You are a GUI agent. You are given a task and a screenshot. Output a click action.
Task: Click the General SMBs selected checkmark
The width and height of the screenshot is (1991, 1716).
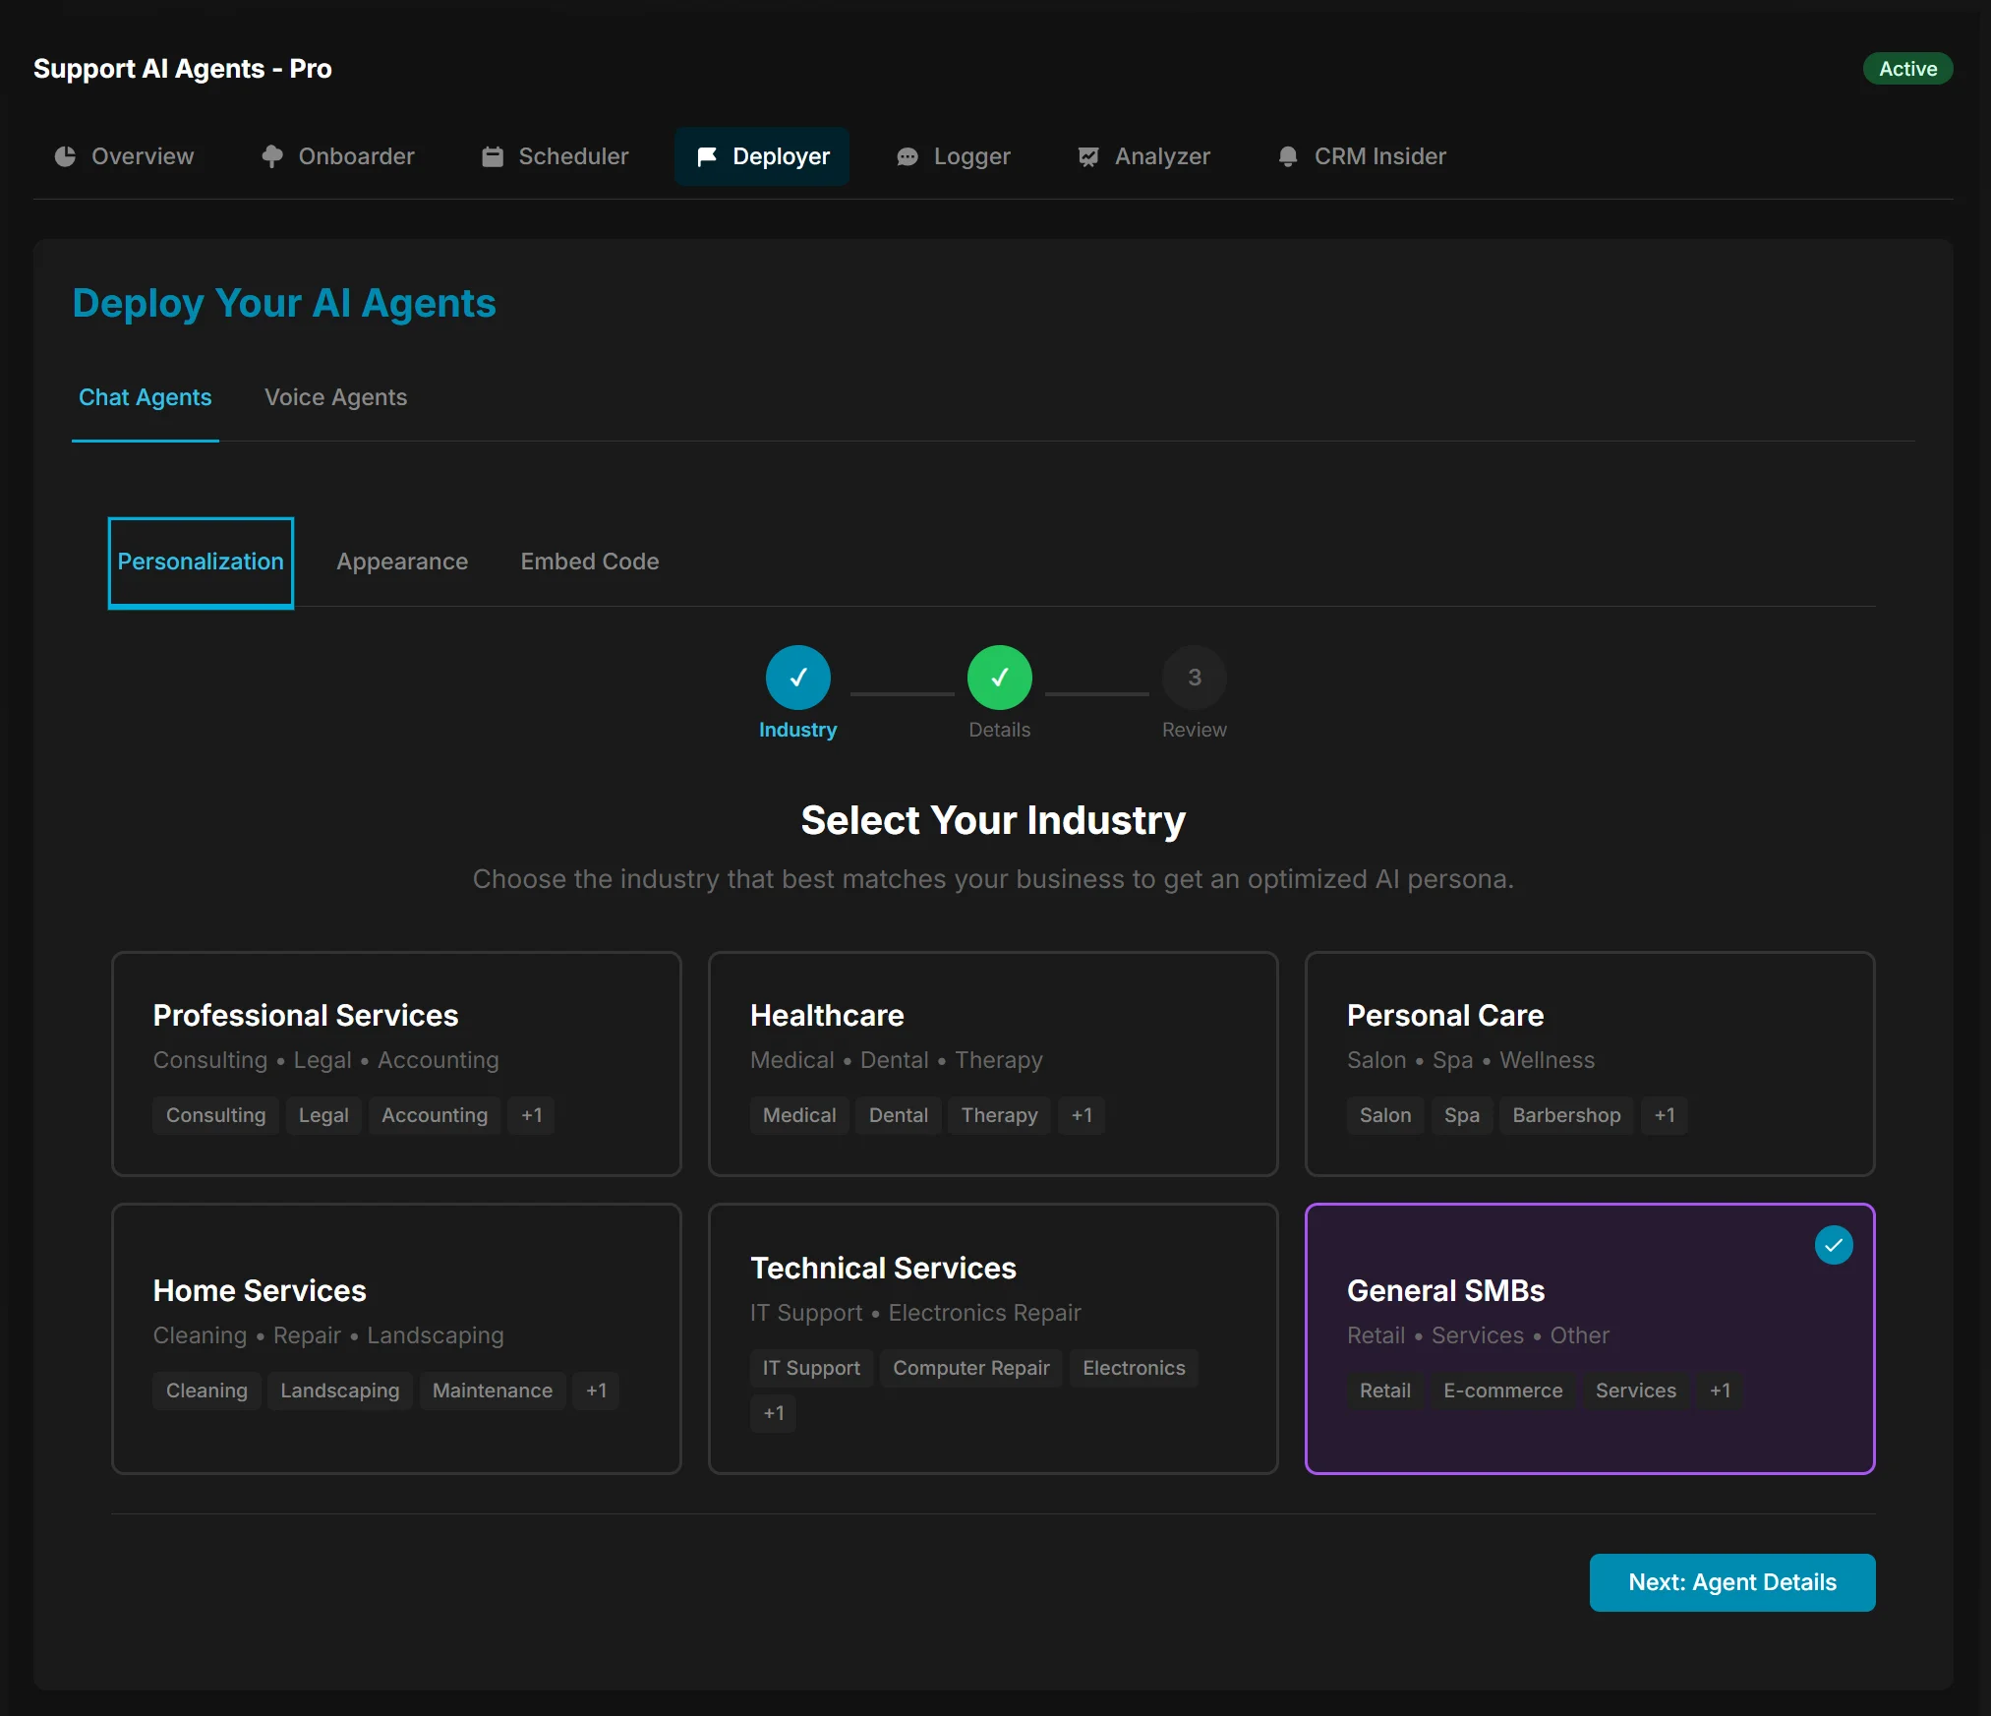(x=1834, y=1245)
